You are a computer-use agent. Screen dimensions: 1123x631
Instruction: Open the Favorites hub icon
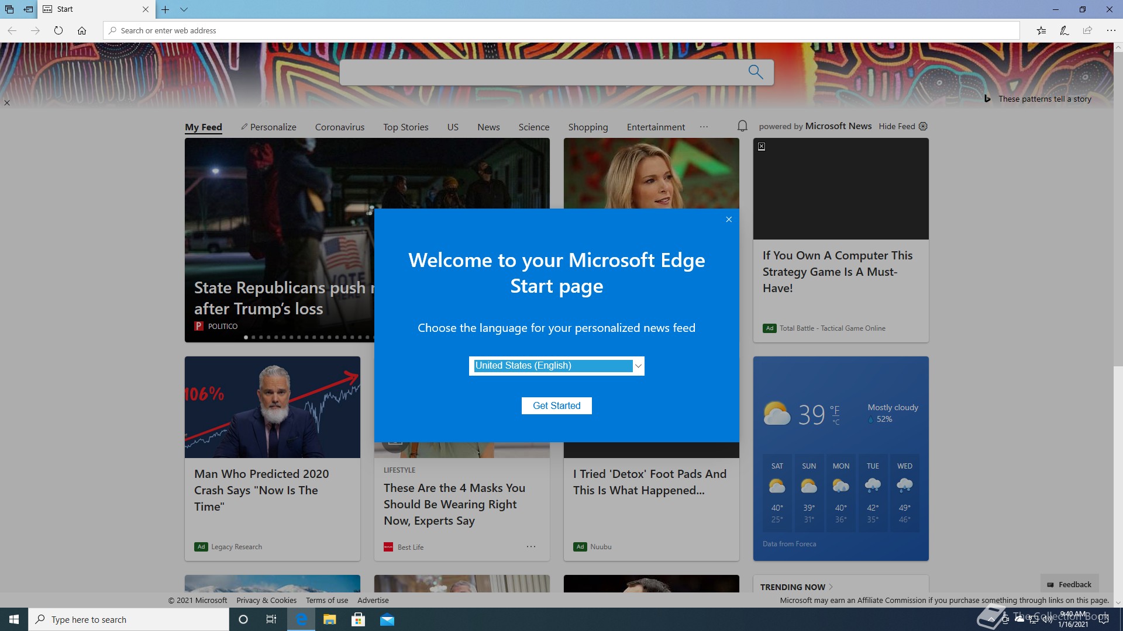click(x=1041, y=30)
